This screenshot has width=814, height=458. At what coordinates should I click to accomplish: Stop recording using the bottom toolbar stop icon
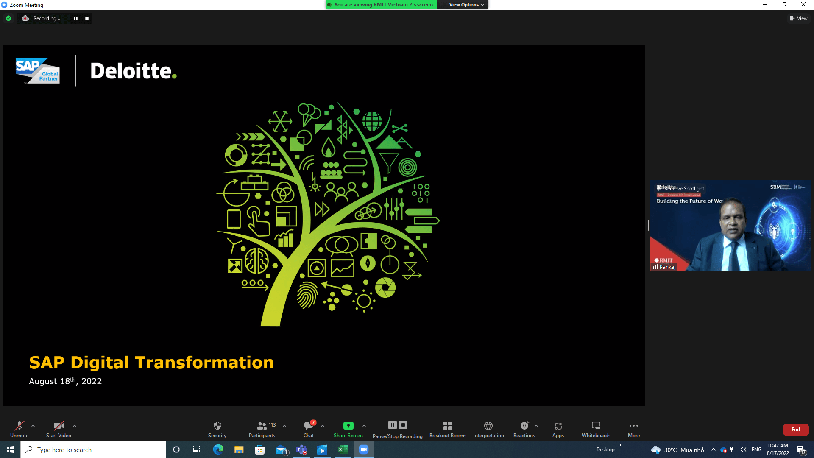(403, 425)
